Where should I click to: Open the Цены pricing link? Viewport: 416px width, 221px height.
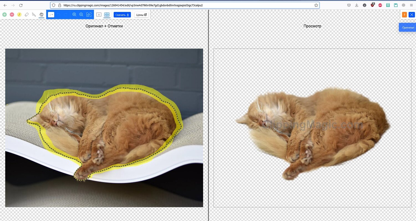pyautogui.click(x=141, y=15)
